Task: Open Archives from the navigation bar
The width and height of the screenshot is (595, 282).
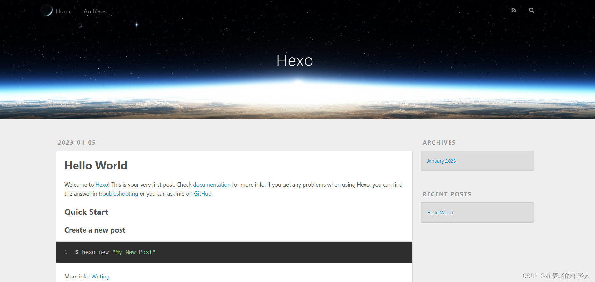Action: tap(95, 11)
